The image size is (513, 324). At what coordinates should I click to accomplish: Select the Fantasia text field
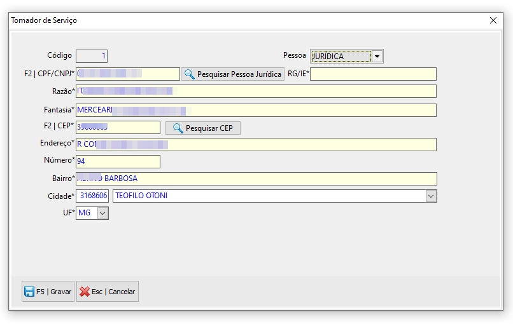click(x=256, y=111)
